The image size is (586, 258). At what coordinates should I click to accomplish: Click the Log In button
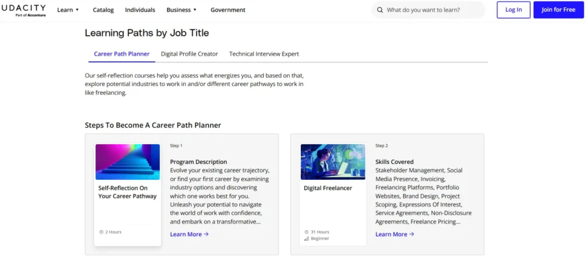pos(514,10)
